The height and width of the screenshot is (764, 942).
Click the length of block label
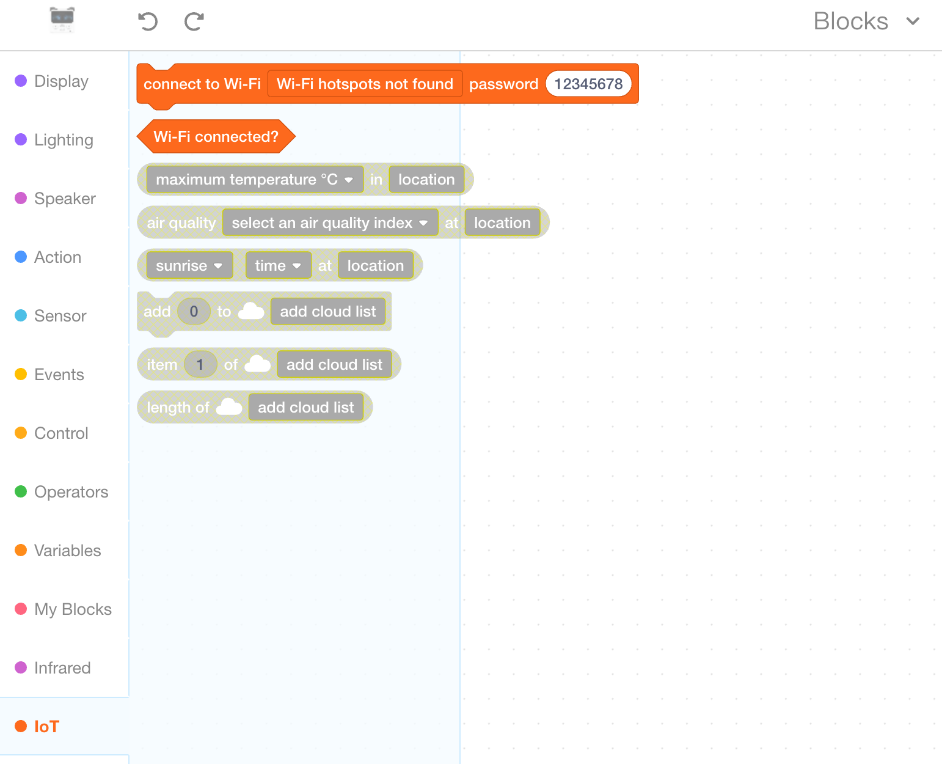point(178,408)
